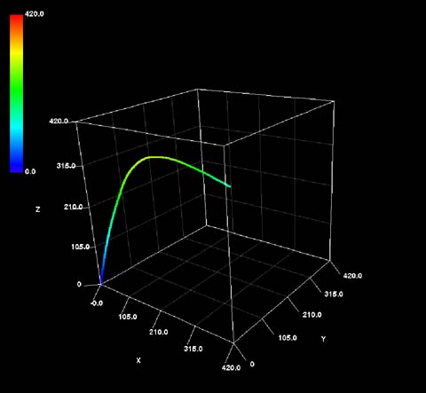426x393 pixels.
Task: Click the Y axis 210.0 tick label
Action: pos(312,315)
